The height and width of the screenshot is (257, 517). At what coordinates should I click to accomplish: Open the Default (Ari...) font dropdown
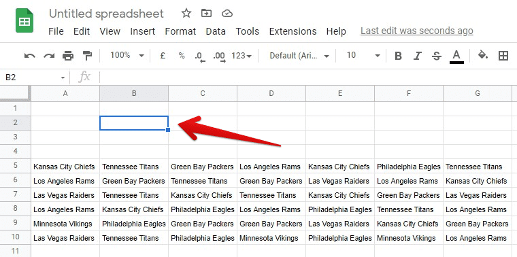[299, 56]
